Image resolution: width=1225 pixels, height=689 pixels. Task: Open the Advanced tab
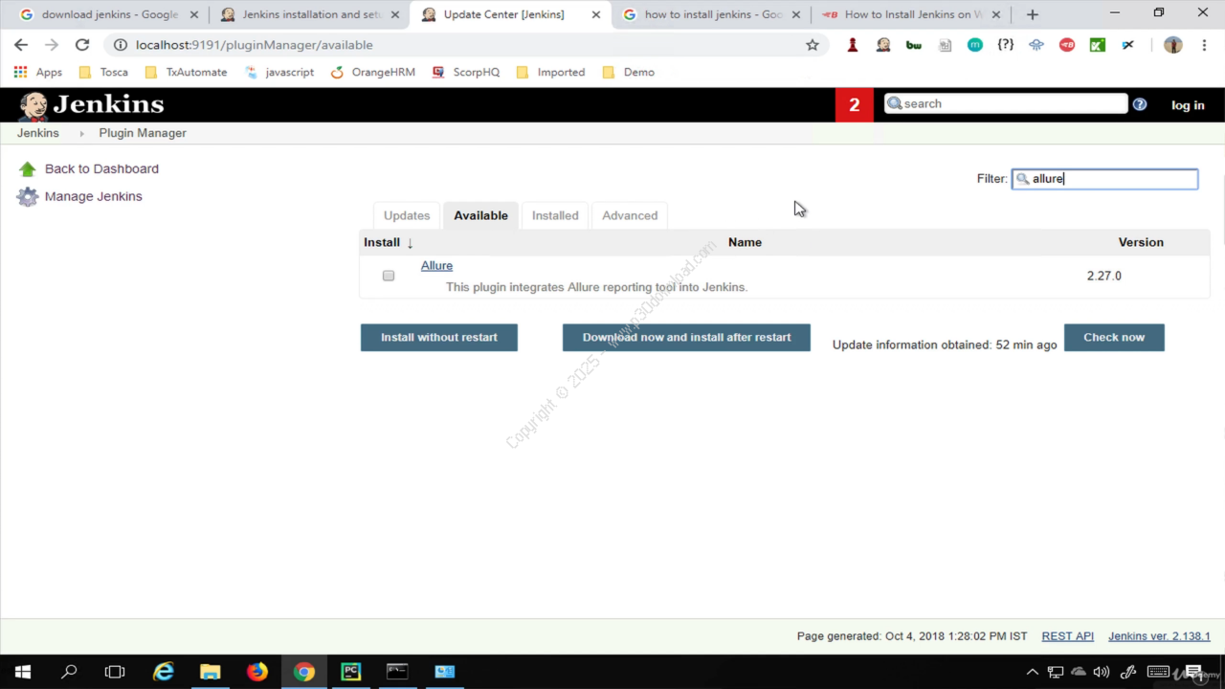point(630,215)
